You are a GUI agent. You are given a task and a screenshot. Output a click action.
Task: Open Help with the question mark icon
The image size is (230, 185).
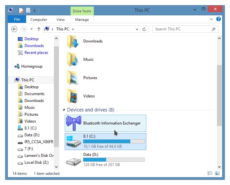[219, 19]
